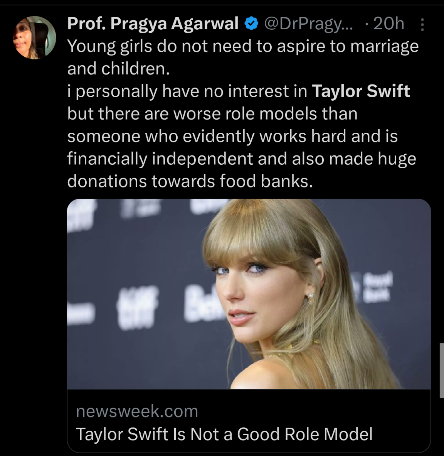This screenshot has width=444, height=456.
Task: Click the newsweek.com domain label
Action: click(x=137, y=411)
